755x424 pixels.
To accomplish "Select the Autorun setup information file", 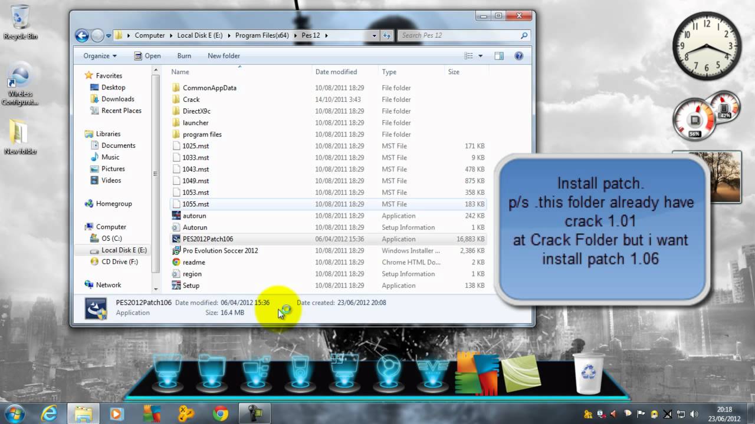I will [195, 227].
